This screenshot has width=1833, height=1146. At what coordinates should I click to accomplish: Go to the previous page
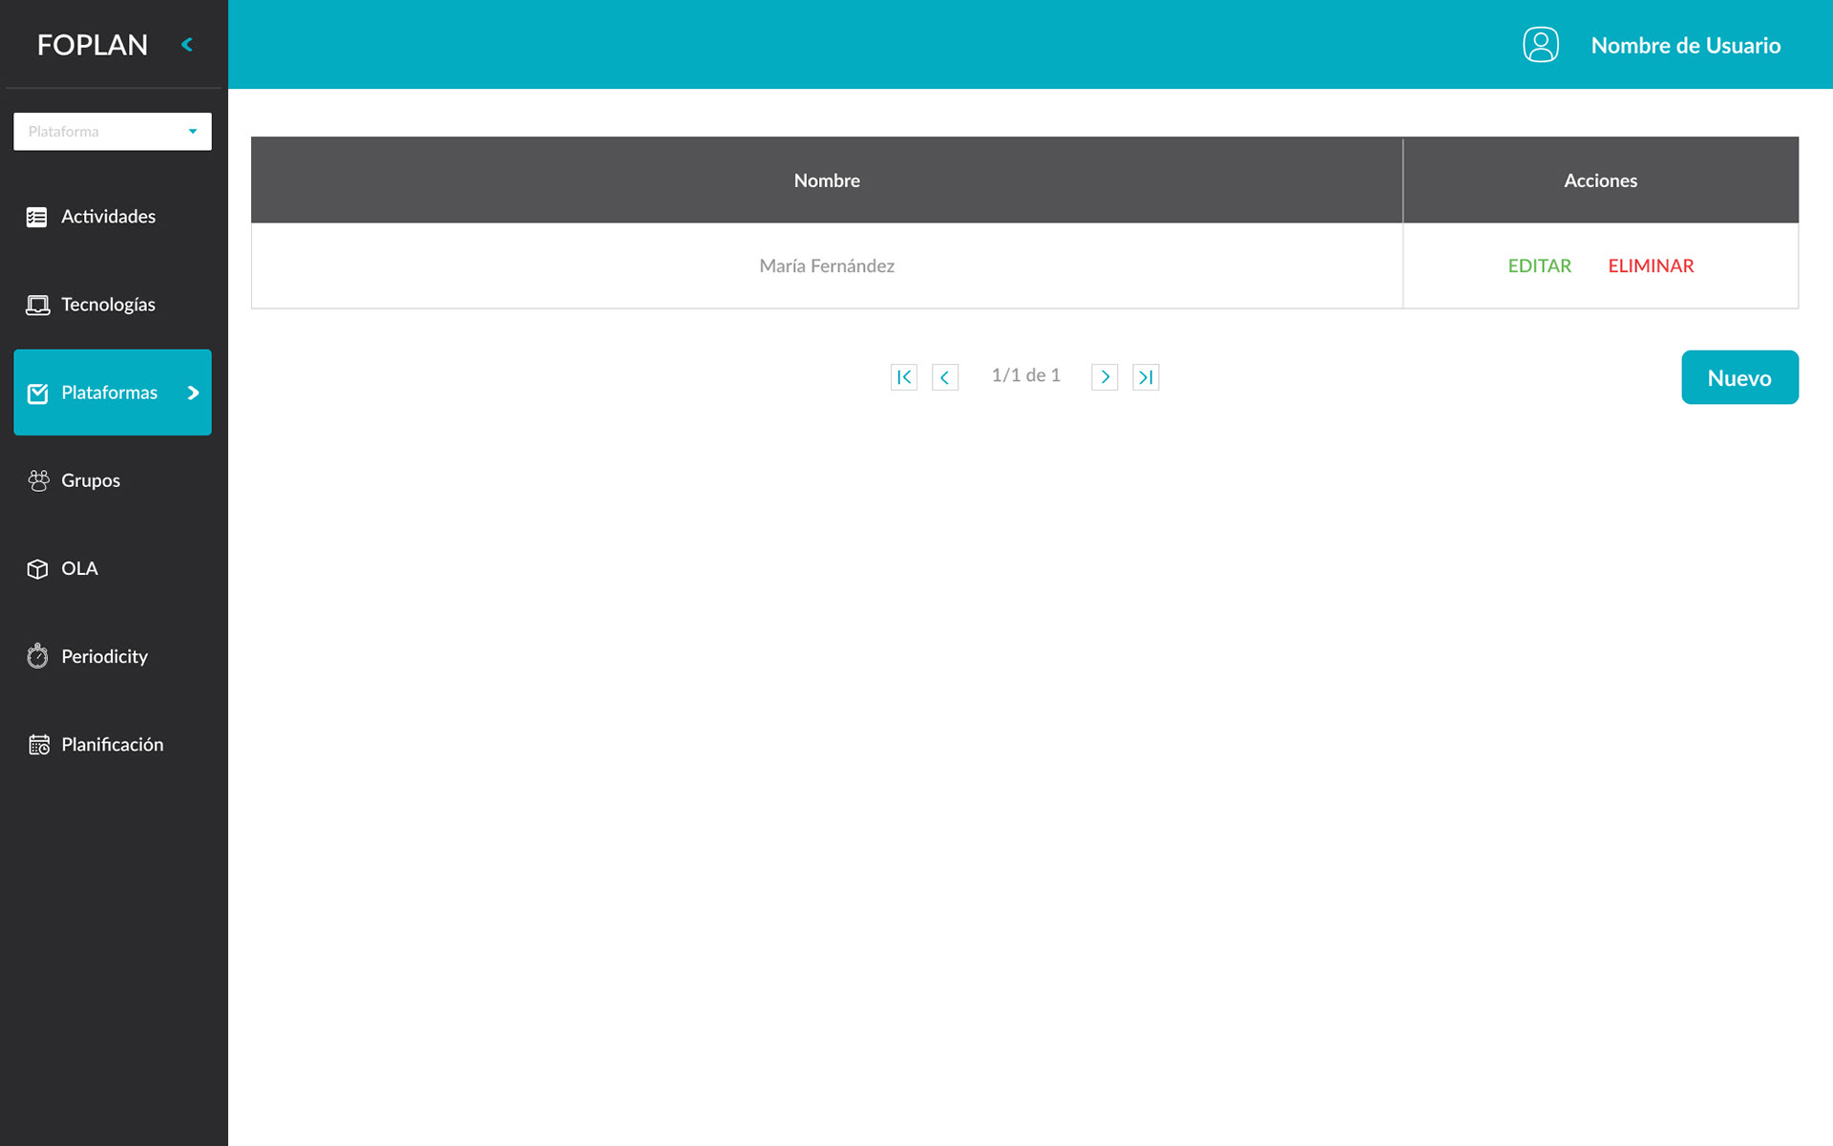(944, 377)
